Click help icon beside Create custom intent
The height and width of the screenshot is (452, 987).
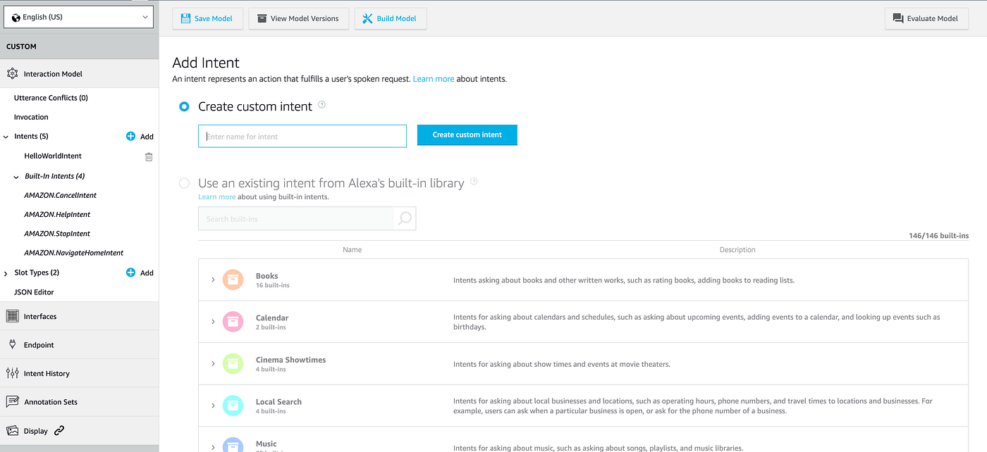(x=322, y=105)
